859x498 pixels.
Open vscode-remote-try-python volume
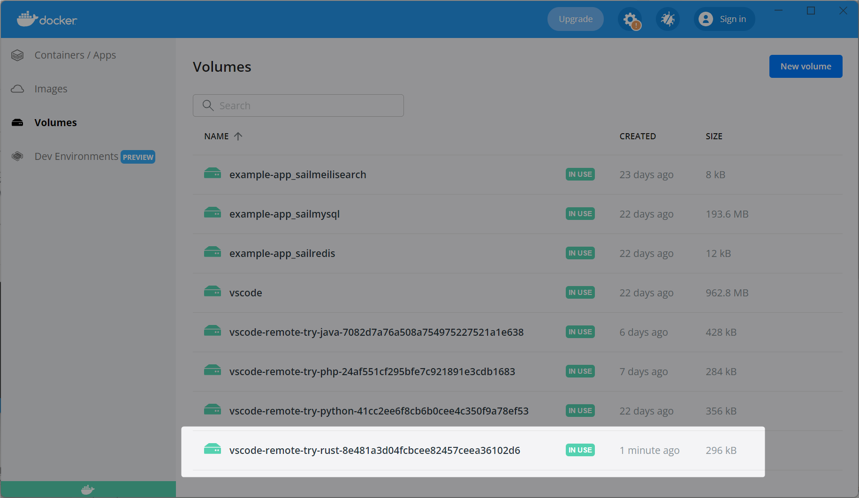click(379, 411)
